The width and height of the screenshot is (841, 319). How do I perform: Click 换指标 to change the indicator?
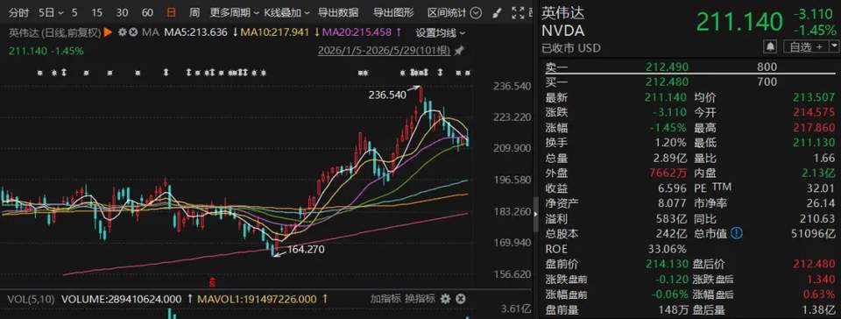(419, 299)
